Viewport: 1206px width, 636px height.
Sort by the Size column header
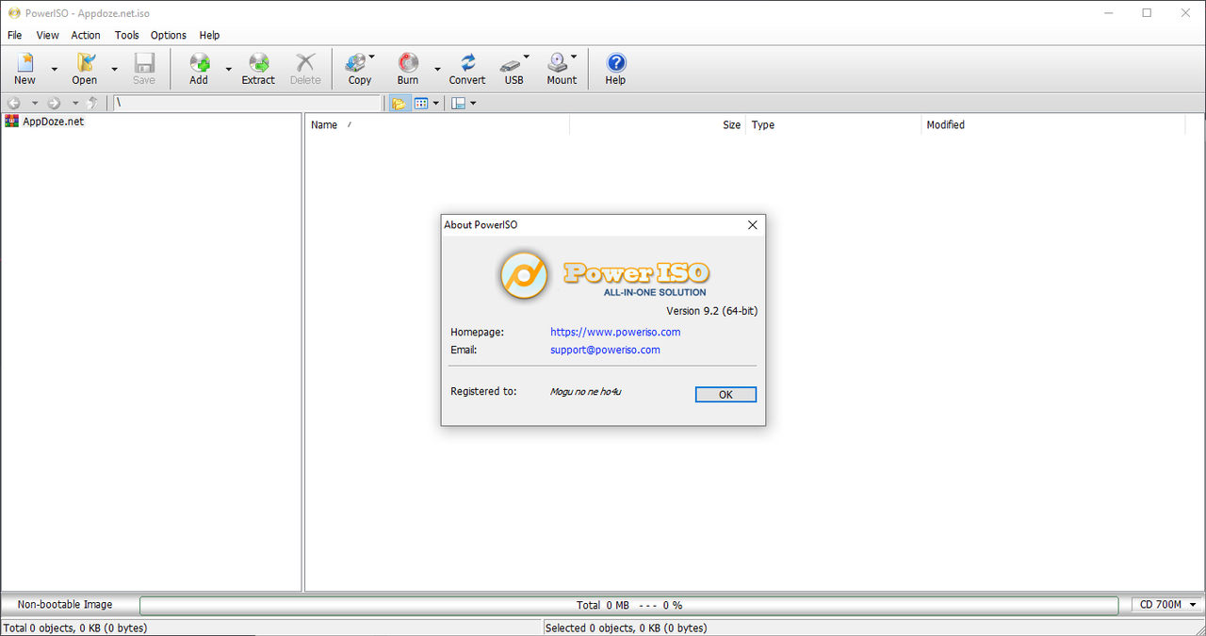pos(658,124)
